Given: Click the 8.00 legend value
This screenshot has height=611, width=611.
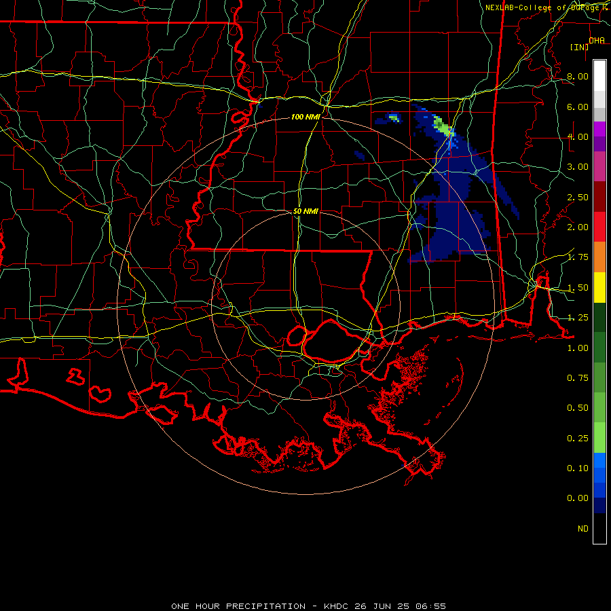Looking at the screenshot, I should pos(577,76).
